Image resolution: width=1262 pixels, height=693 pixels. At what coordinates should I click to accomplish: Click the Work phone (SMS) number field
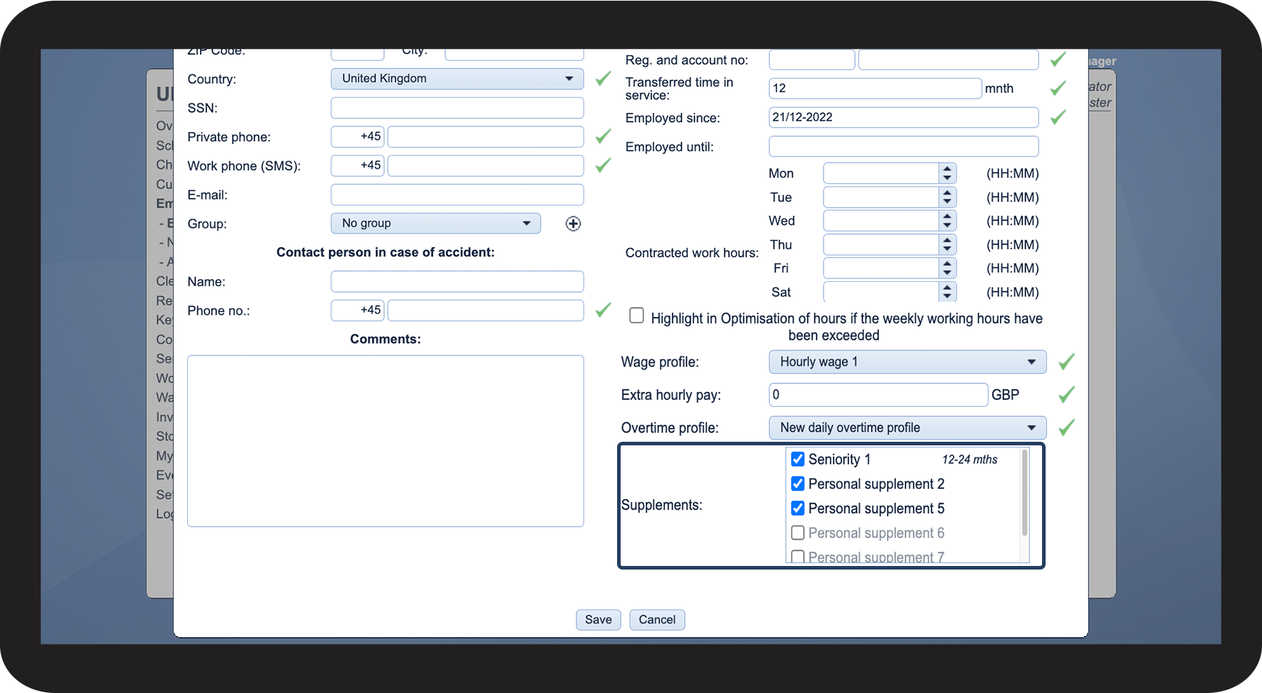pos(486,166)
